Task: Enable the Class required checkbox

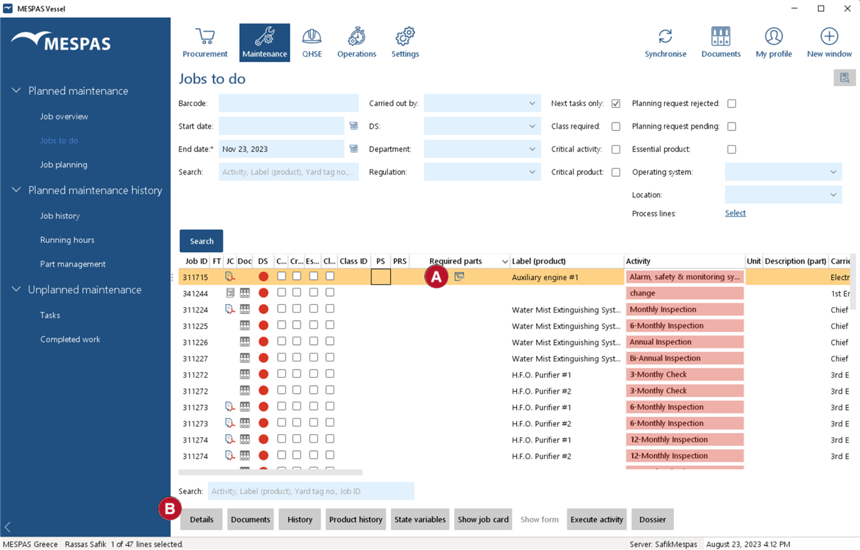Action: (x=616, y=127)
